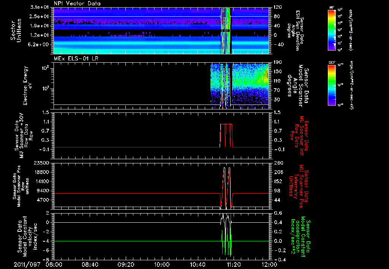Select the "Sector Unitless" axis label
Image resolution: width=389 pixels, height=269 pixels.
16,31
